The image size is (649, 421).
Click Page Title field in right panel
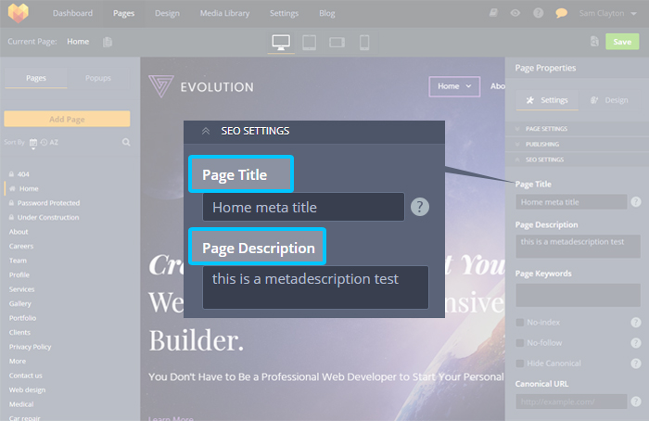pyautogui.click(x=571, y=202)
